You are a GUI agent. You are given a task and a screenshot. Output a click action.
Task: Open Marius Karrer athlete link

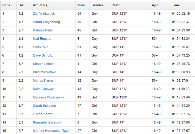(x=43, y=81)
